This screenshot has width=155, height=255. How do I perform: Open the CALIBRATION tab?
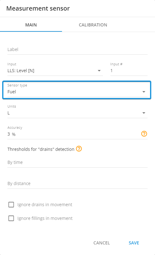93,25
